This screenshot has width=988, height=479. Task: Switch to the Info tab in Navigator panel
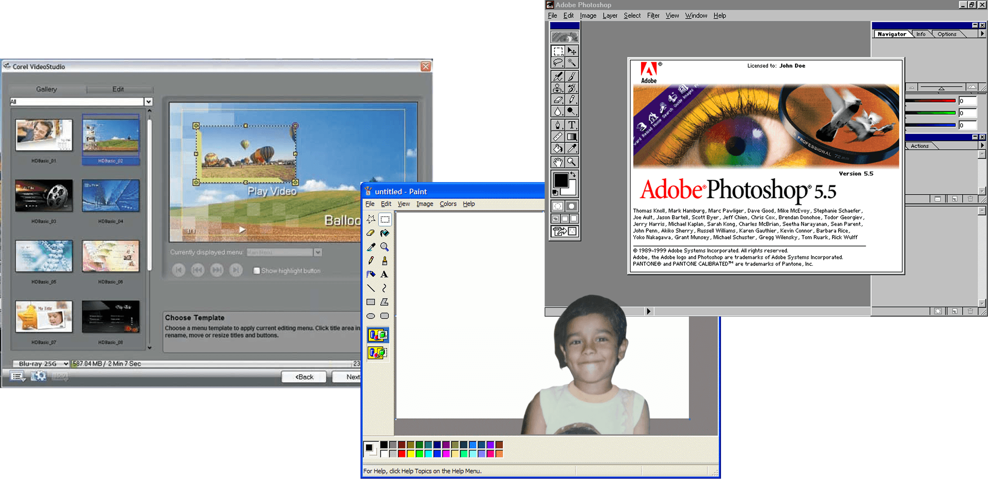(x=921, y=34)
